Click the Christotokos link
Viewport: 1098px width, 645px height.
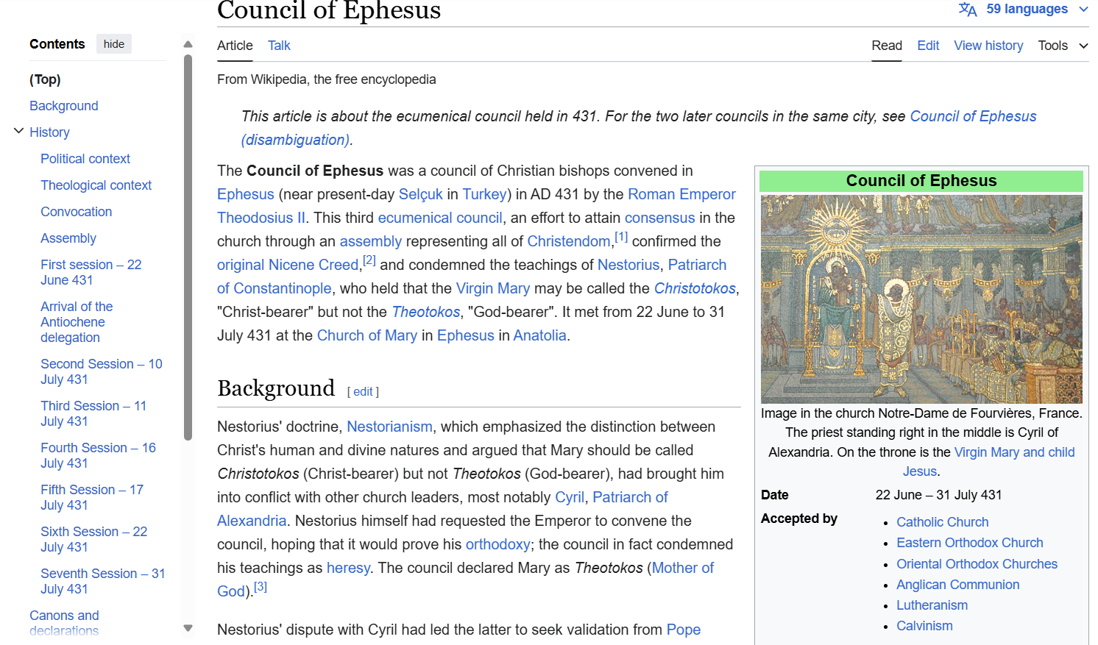(695, 288)
